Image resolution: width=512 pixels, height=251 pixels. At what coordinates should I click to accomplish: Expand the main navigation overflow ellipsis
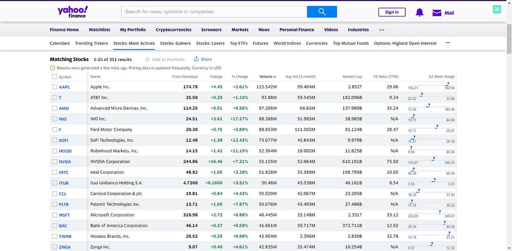(381, 29)
